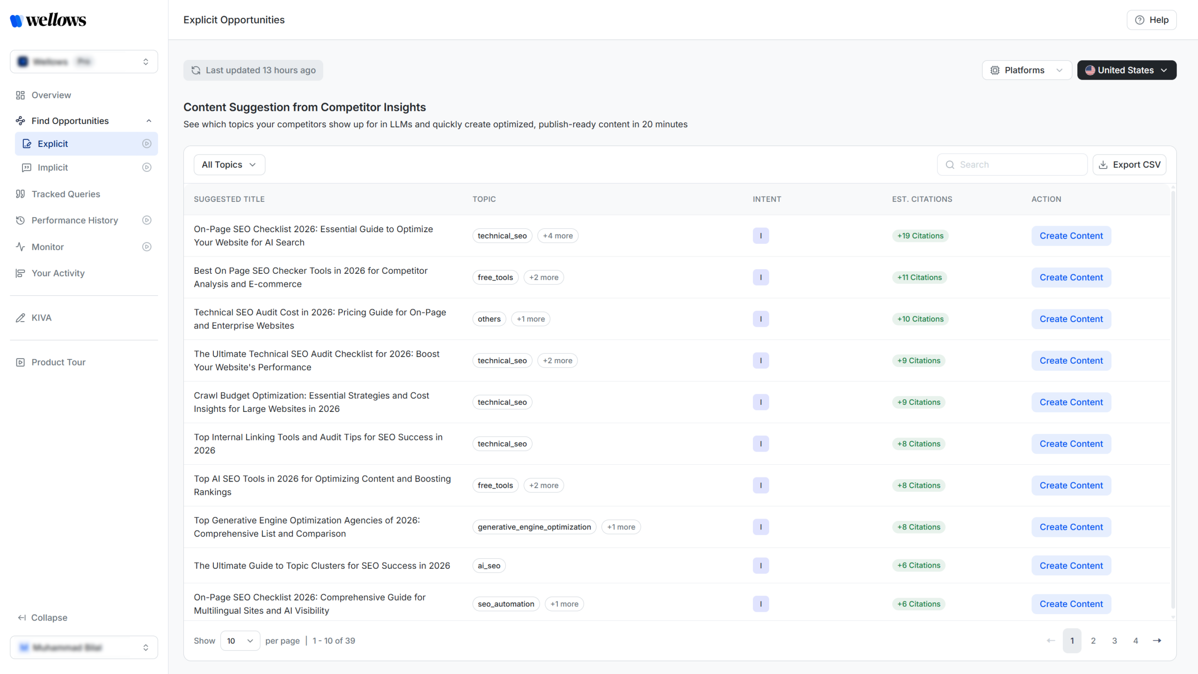Screen dimensions: 1198x674
Task: Click the play icon beside Implicit
Action: click(x=146, y=168)
